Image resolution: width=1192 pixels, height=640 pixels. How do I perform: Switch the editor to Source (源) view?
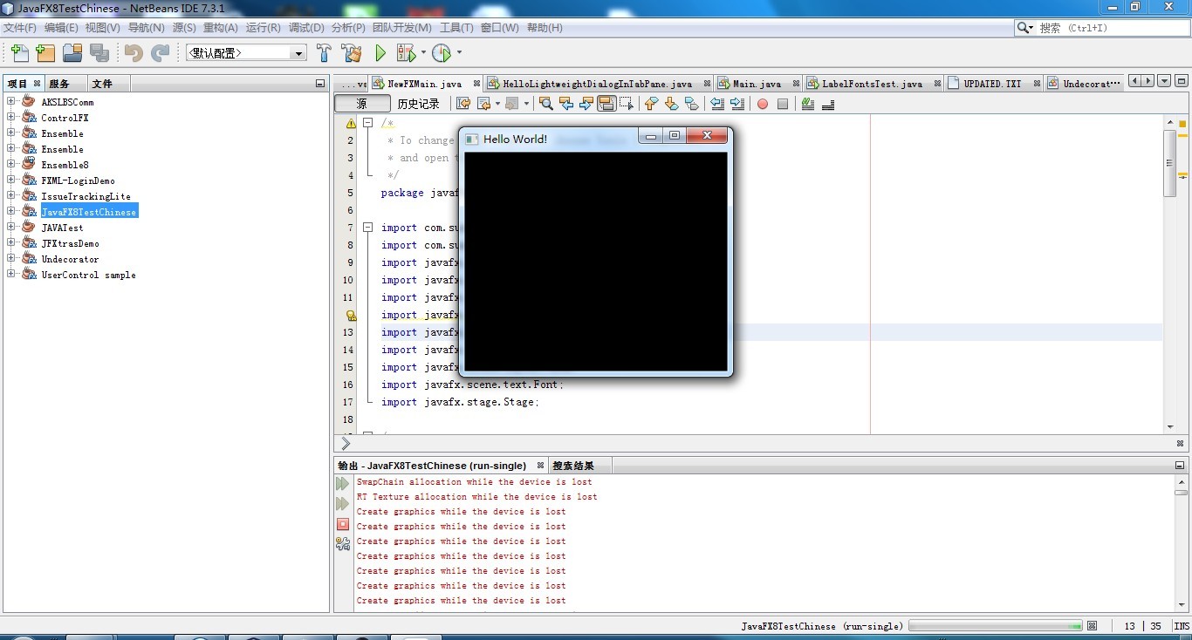click(x=362, y=104)
